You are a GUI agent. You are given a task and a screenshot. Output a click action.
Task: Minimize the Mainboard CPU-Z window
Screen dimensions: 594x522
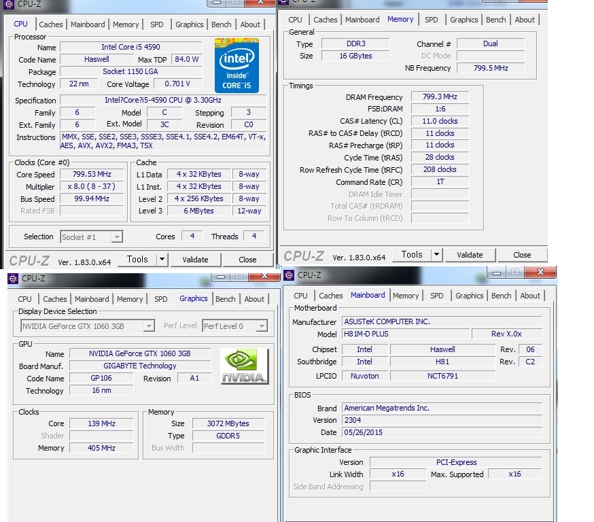coord(497,273)
